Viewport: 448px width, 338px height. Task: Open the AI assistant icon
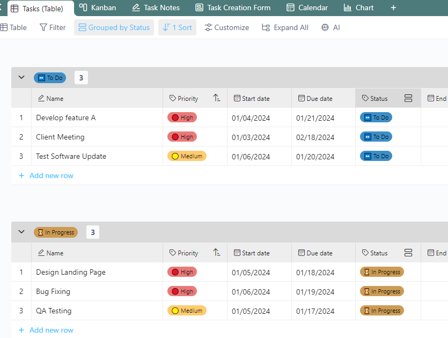pyautogui.click(x=325, y=27)
